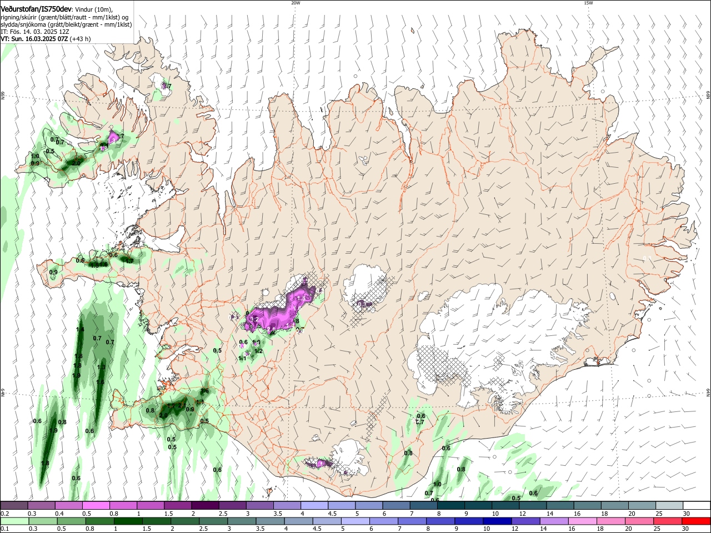Click the 1.4 precipitation value west of Iceland
Screen dimensions: 711x533
point(79,330)
